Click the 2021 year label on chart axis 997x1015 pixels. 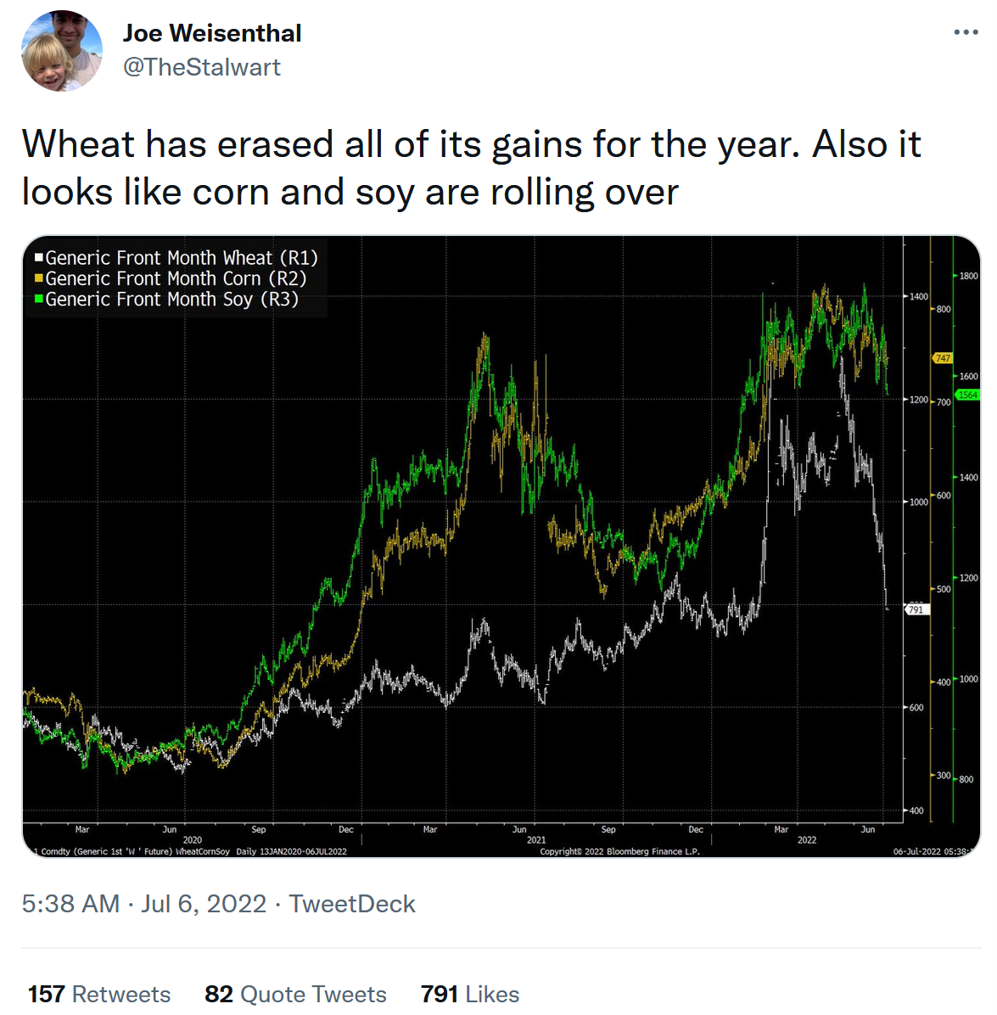536,840
